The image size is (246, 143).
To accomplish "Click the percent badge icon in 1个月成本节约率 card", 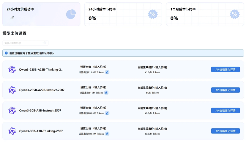I will [235, 14].
